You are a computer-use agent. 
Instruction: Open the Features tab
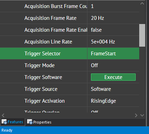pos(13,122)
